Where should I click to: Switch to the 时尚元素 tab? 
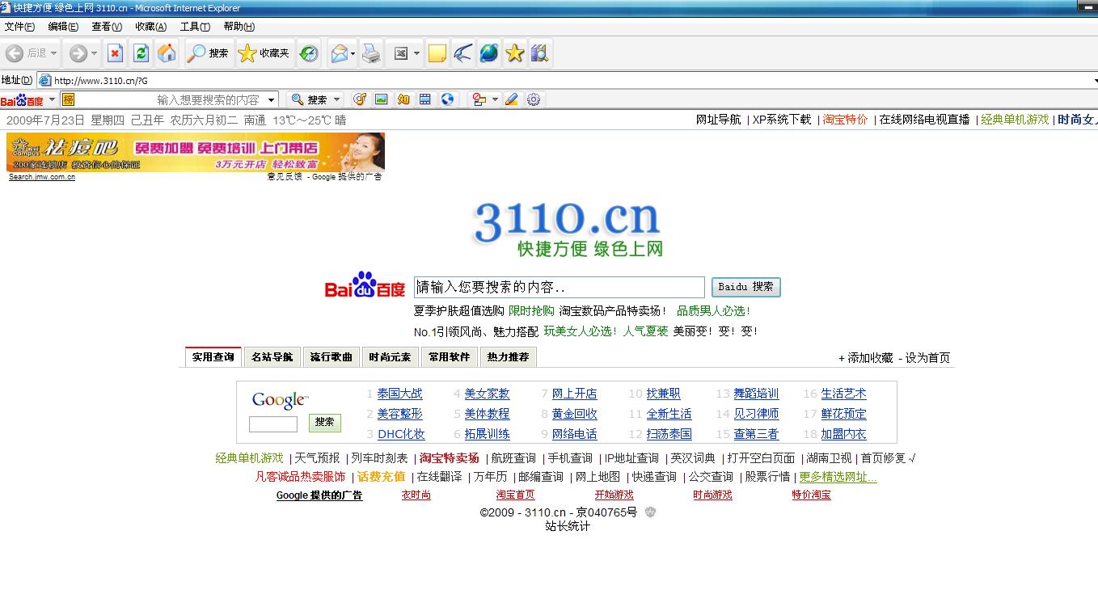click(390, 357)
